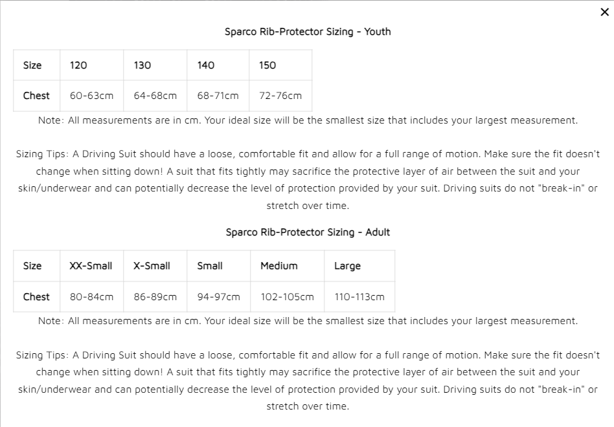The height and width of the screenshot is (427, 614).
Task: Select the 64-68cm chest measurement
Action: point(155,96)
